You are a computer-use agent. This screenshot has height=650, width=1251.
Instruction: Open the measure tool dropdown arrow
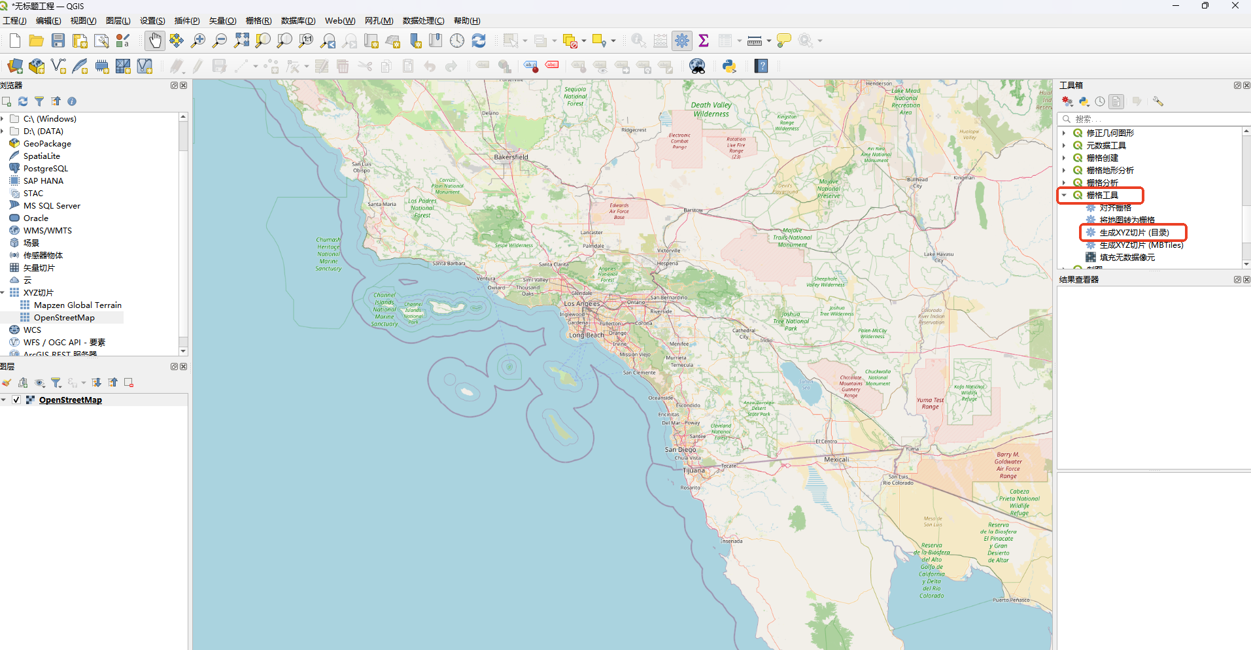pyautogui.click(x=768, y=41)
